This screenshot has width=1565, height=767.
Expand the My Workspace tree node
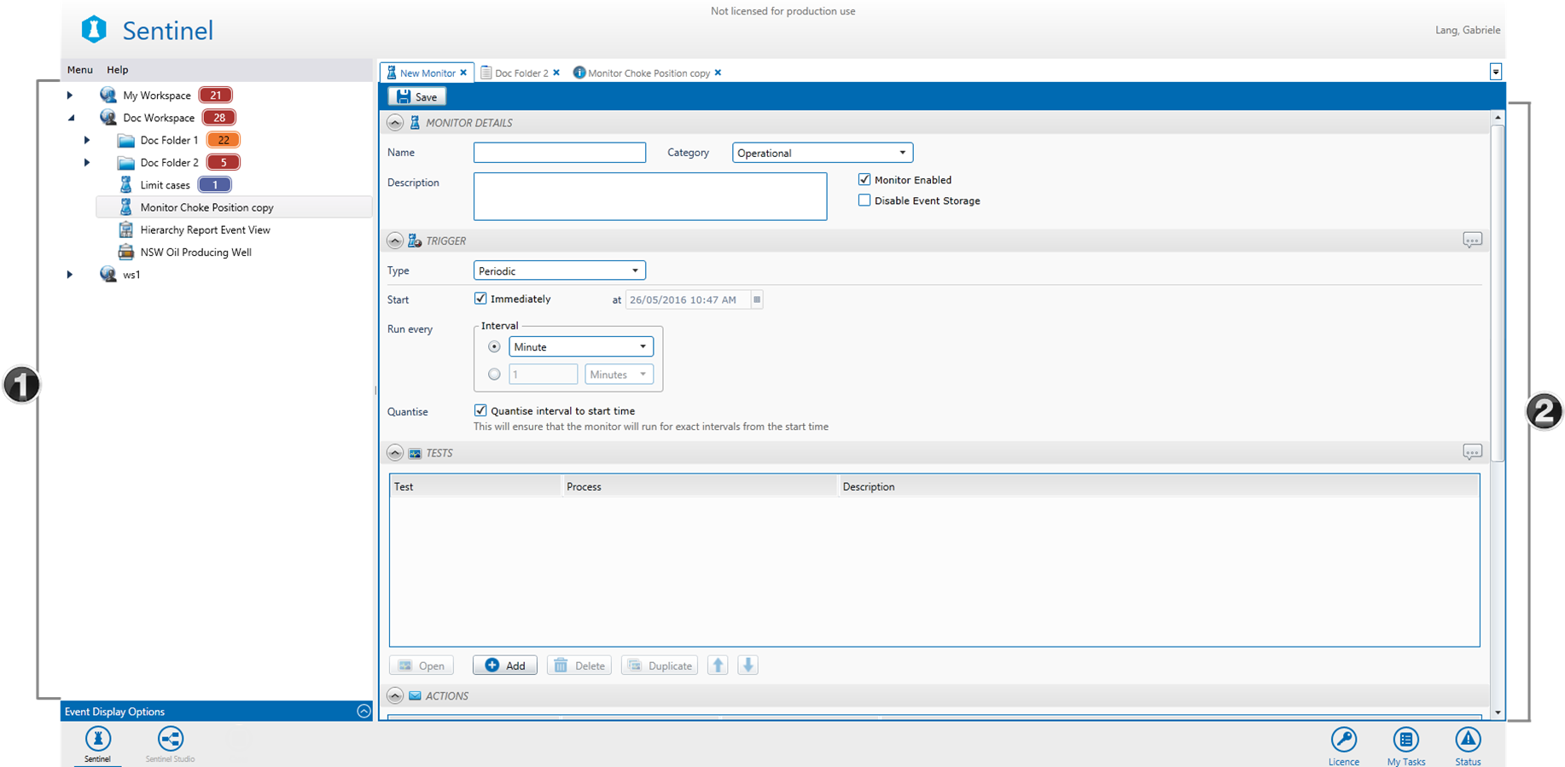tap(70, 96)
